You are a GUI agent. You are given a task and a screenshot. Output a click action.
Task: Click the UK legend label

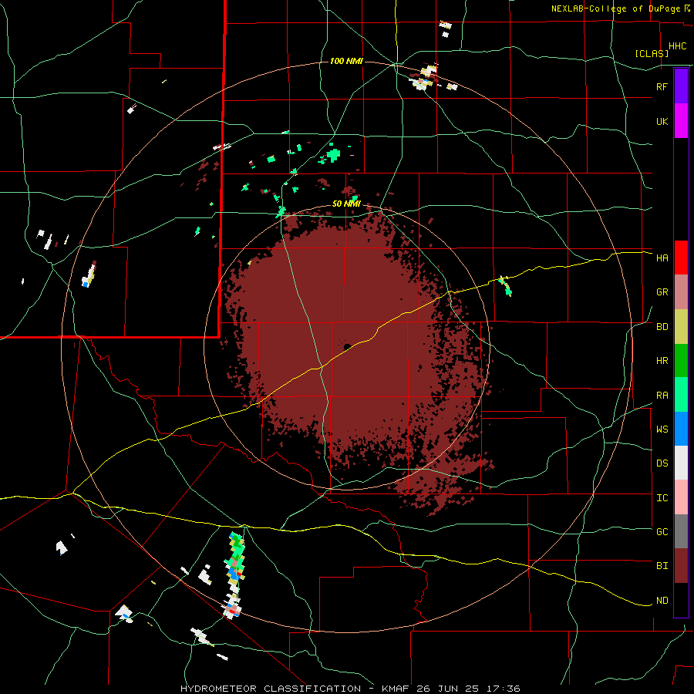pos(662,121)
